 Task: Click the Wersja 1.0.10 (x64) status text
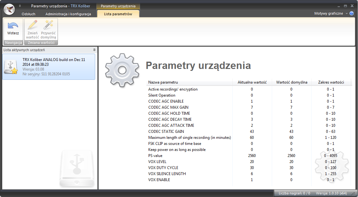click(331, 194)
